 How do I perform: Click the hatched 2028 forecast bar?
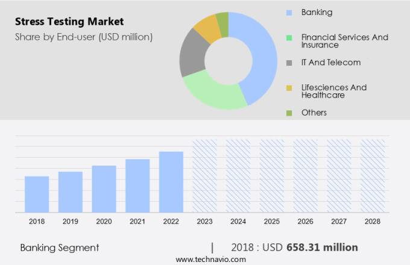tap(372, 176)
